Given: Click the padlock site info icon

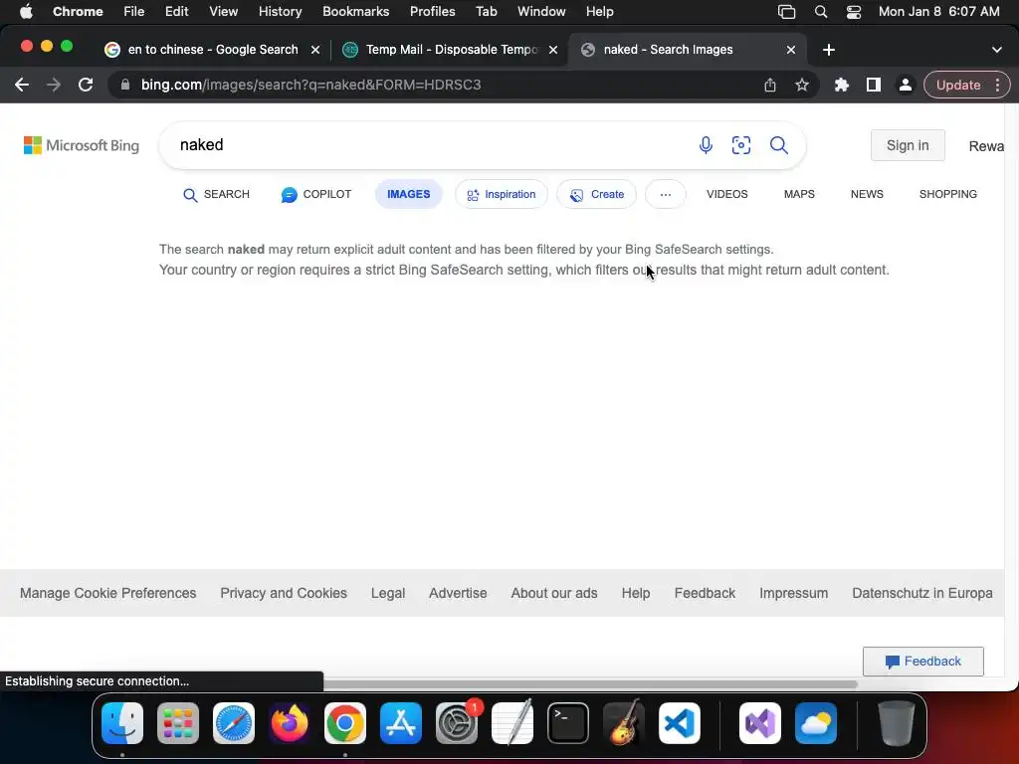Looking at the screenshot, I should click(x=125, y=85).
